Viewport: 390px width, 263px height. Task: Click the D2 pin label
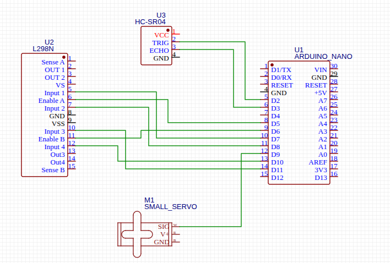tap(275, 101)
